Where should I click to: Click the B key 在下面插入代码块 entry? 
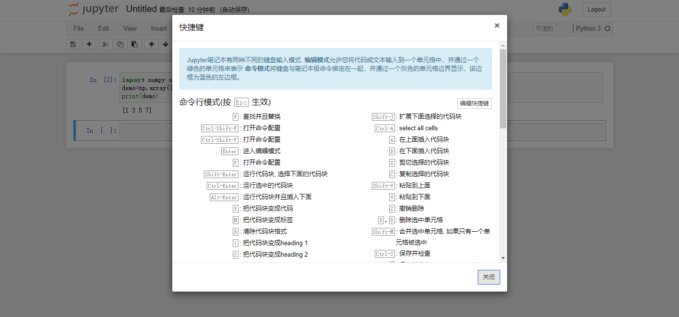click(419, 151)
